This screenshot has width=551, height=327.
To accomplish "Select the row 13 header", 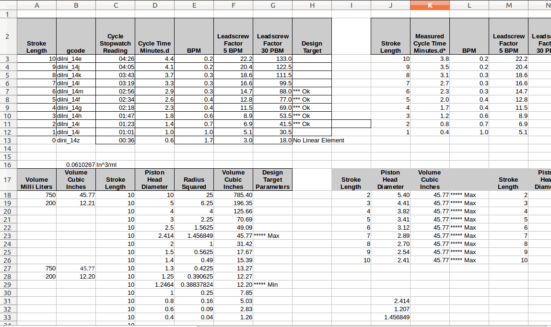I will (8, 140).
